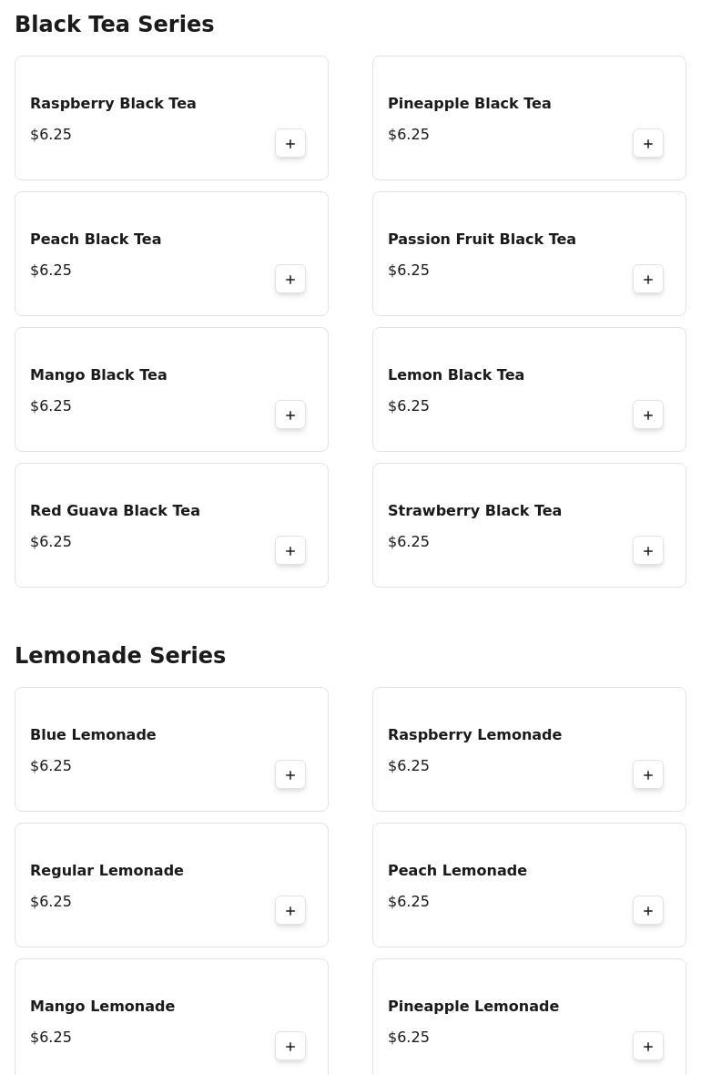Add Pineapple Lemonade via plus button
This screenshot has height=1075, width=701.
[647, 1046]
